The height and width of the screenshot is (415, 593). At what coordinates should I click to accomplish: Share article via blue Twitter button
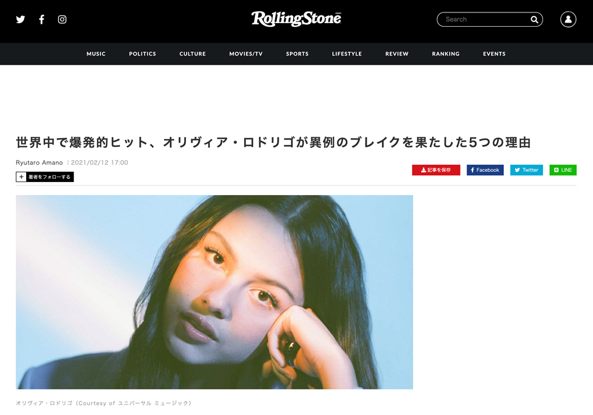point(526,170)
